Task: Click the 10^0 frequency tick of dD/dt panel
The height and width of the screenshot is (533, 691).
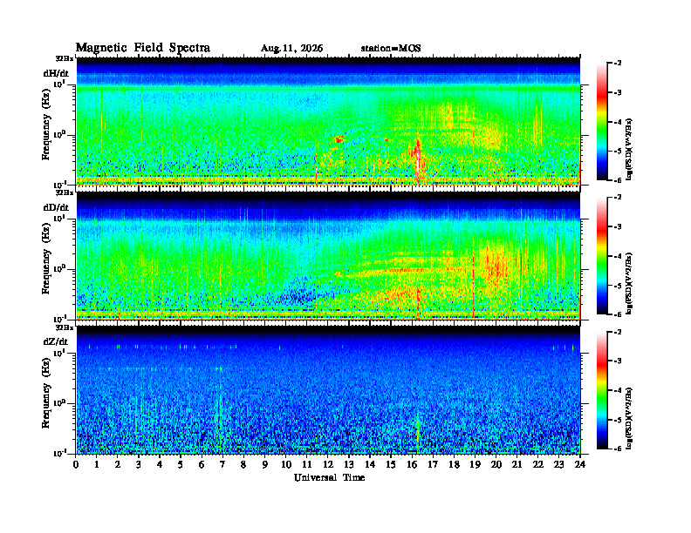Action: [59, 269]
